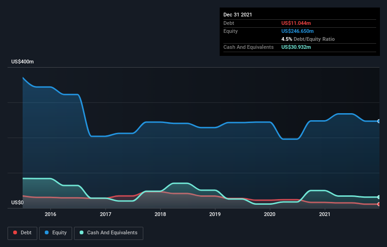Viewport: 387px width, 247px height.
Task: Click the 2016 x-axis label
Action: [50, 214]
